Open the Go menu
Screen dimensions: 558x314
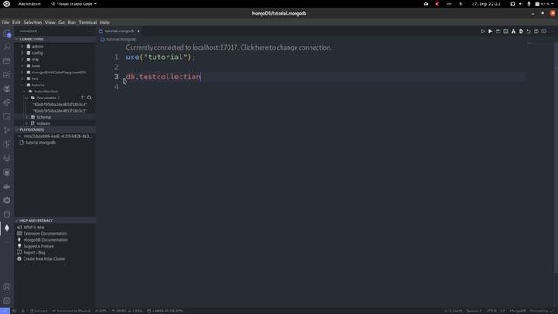pyautogui.click(x=62, y=22)
